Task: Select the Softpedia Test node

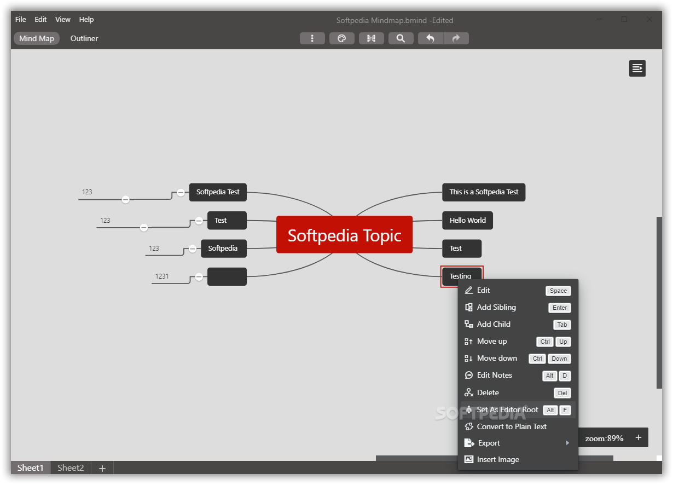Action: 218,192
